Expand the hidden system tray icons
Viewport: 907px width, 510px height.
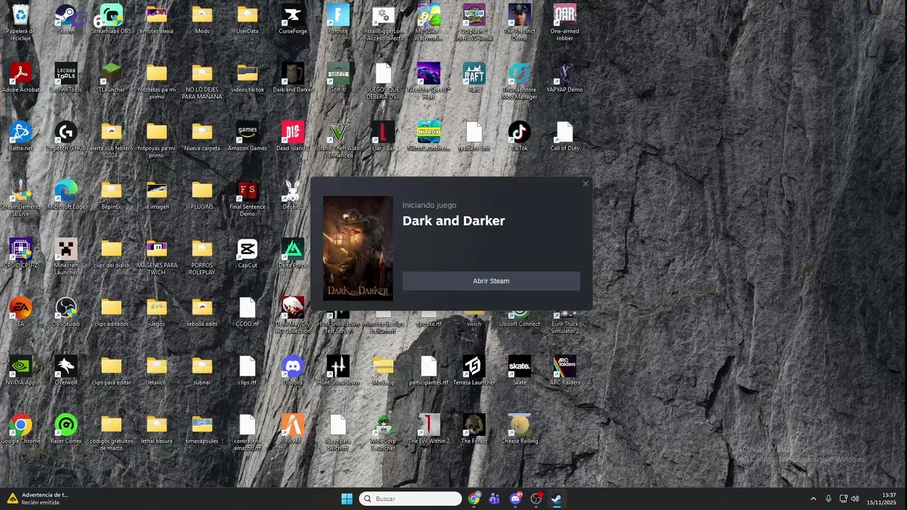pos(813,499)
